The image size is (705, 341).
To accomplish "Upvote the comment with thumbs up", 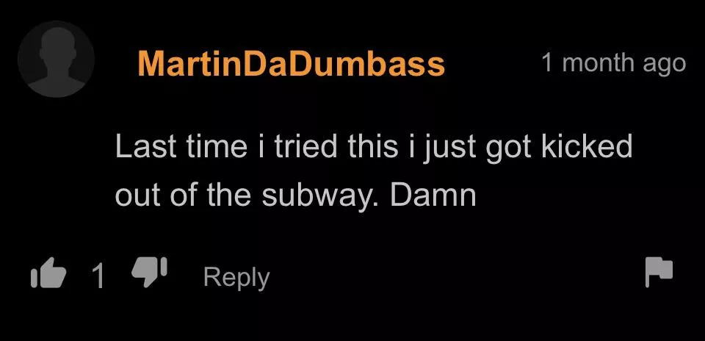I will point(48,273).
